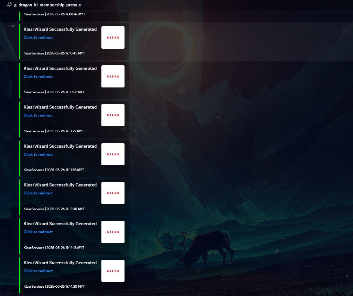Click the 17:10 message timestamp
The height and width of the screenshot is (296, 353).
tap(11, 26)
